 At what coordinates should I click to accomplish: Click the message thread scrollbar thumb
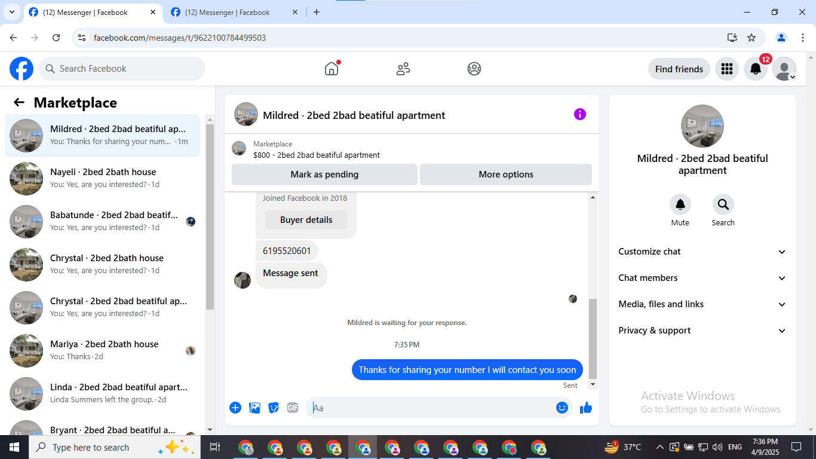tap(593, 339)
